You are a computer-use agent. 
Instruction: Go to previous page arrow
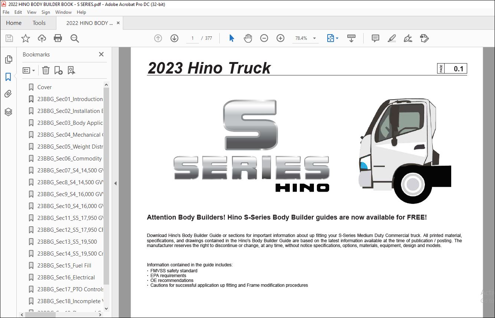click(158, 38)
